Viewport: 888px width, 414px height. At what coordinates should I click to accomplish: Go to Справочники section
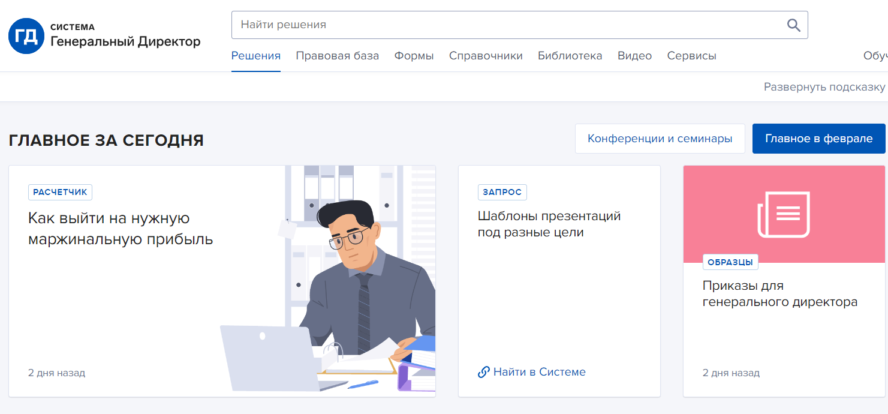pos(486,56)
